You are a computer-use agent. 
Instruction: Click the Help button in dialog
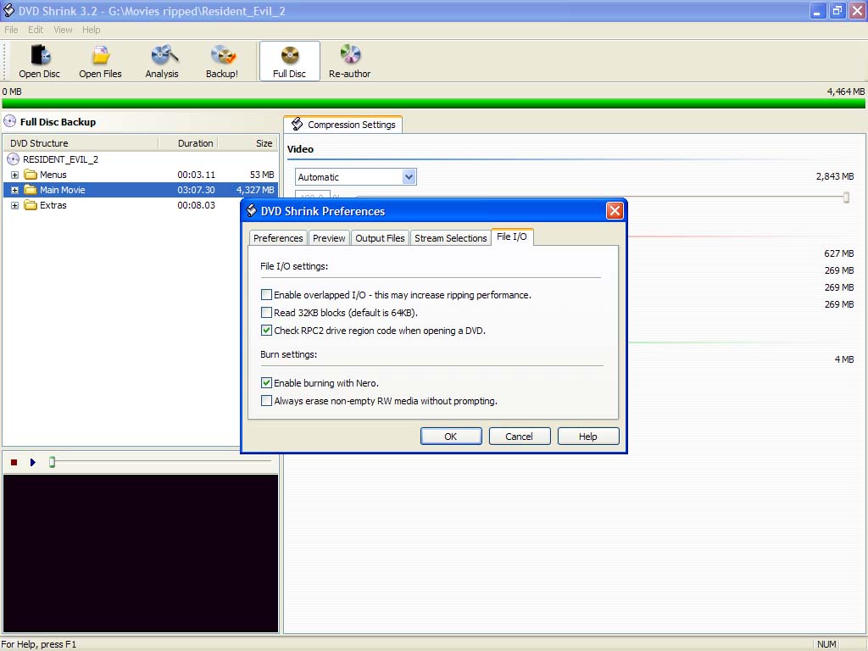pos(588,437)
